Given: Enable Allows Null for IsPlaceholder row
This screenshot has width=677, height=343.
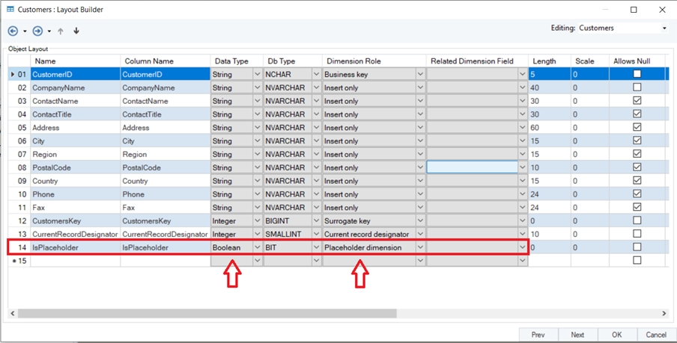Looking at the screenshot, I should 637,247.
